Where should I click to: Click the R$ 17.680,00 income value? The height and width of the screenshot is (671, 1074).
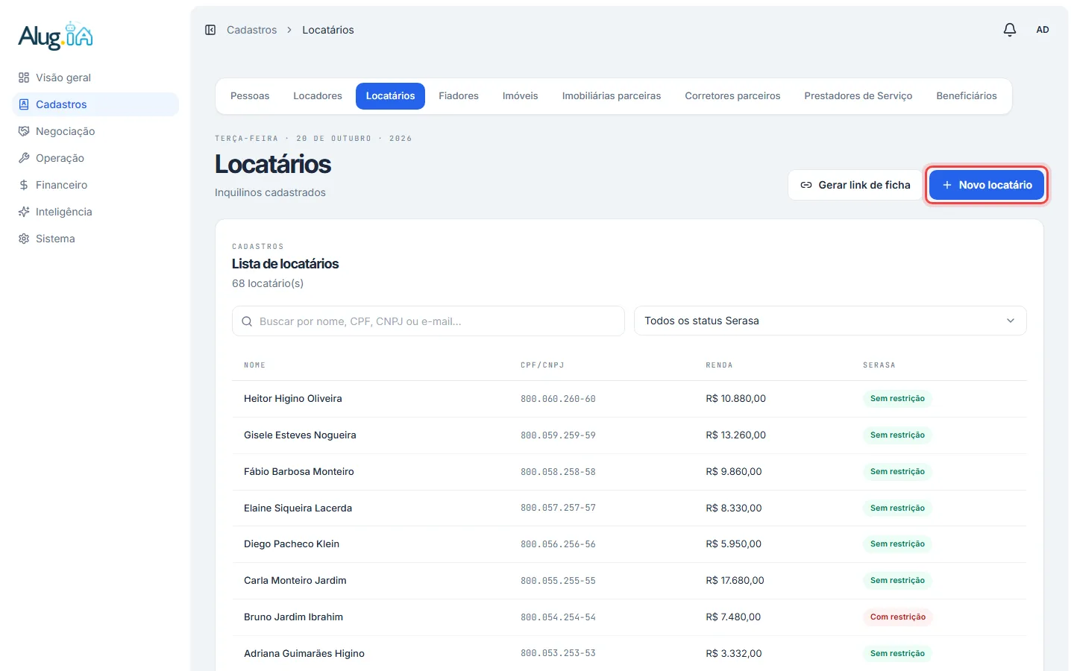point(735,581)
